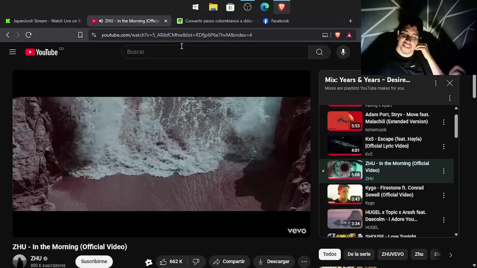Switch to Convertir pesos colombianos tab
The width and height of the screenshot is (477, 268).
pos(216,21)
